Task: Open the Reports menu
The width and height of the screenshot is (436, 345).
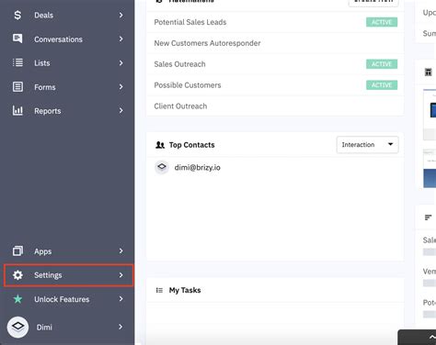Action: pos(67,110)
